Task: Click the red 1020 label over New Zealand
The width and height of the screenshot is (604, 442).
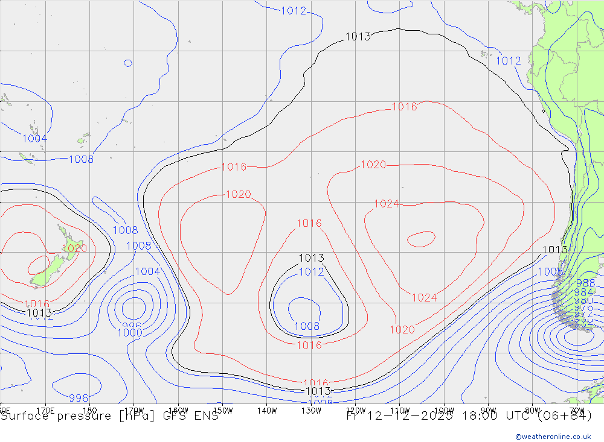Action: [74, 248]
